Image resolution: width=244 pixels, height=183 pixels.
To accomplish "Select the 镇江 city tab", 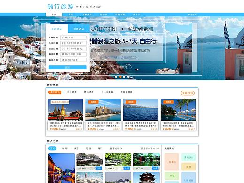I will coord(100,148).
